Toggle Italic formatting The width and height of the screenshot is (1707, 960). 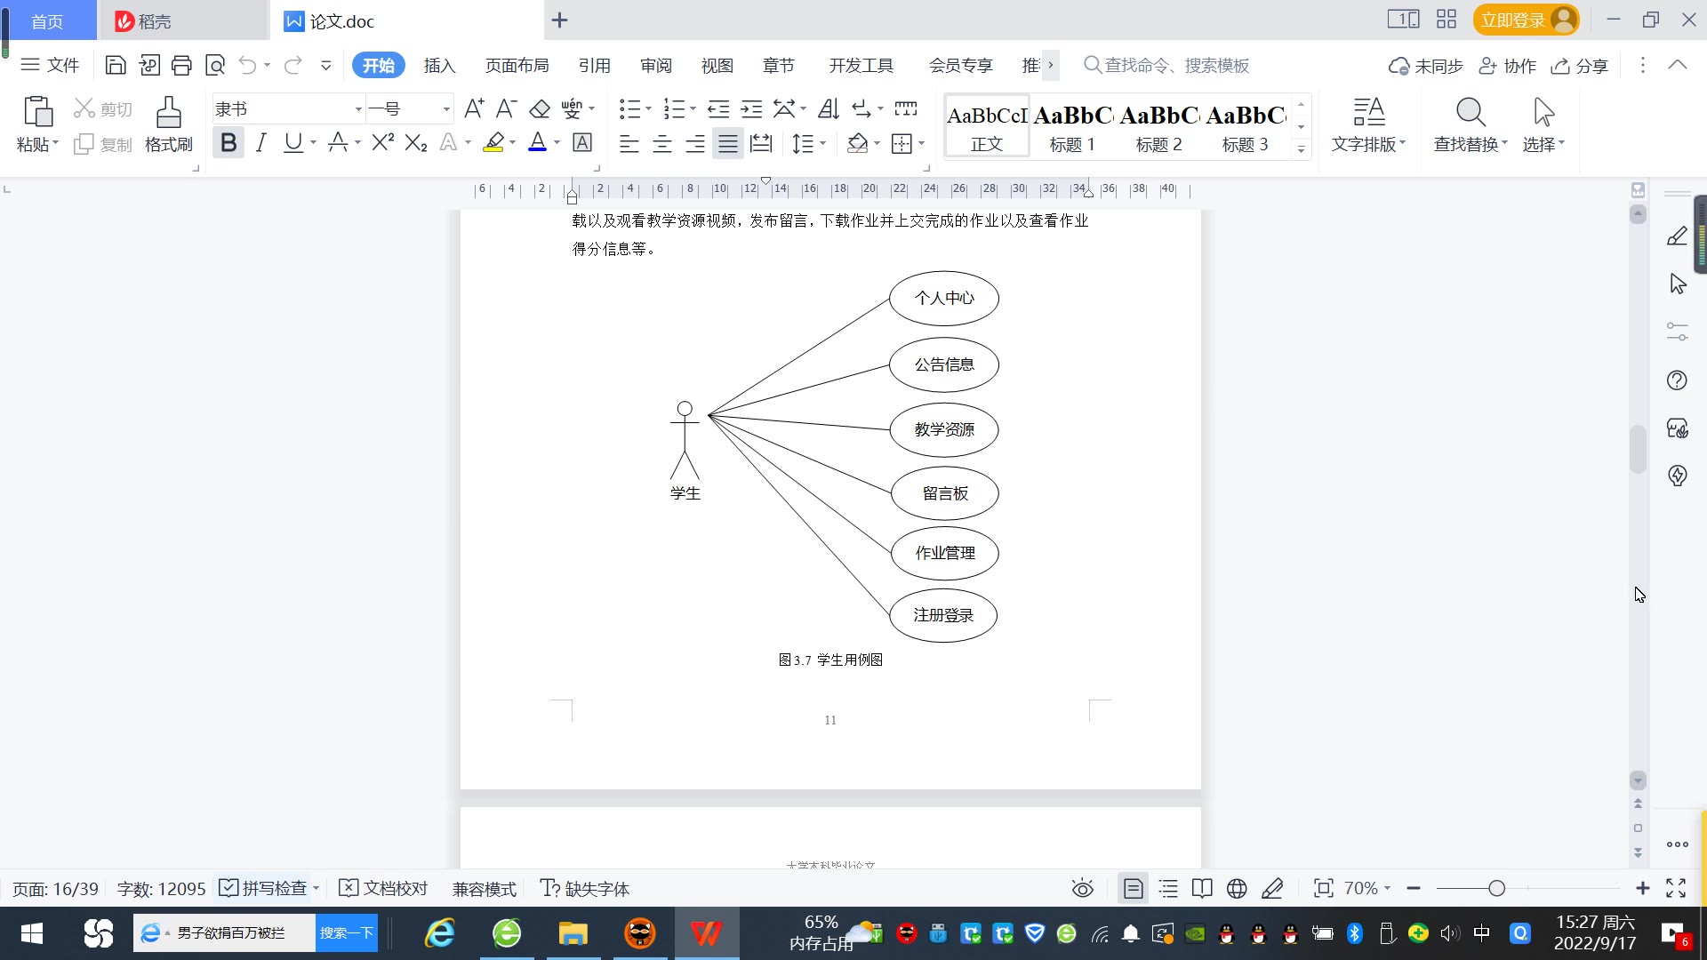point(260,142)
